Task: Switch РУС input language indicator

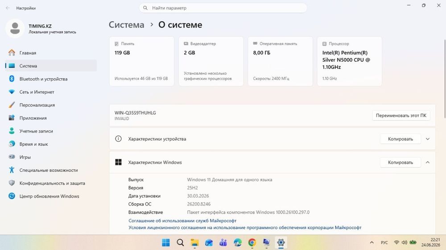Action: pyautogui.click(x=384, y=242)
